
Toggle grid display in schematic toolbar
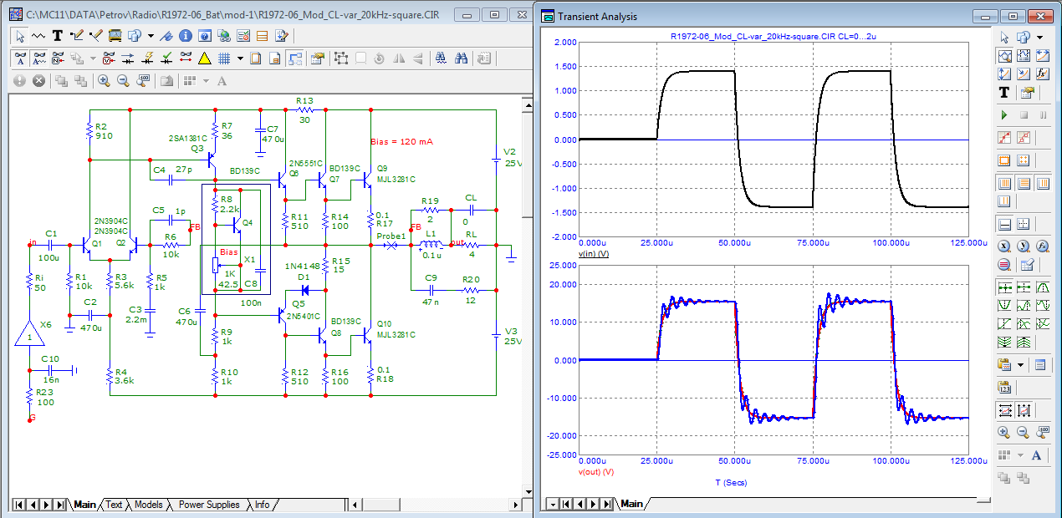[x=224, y=58]
